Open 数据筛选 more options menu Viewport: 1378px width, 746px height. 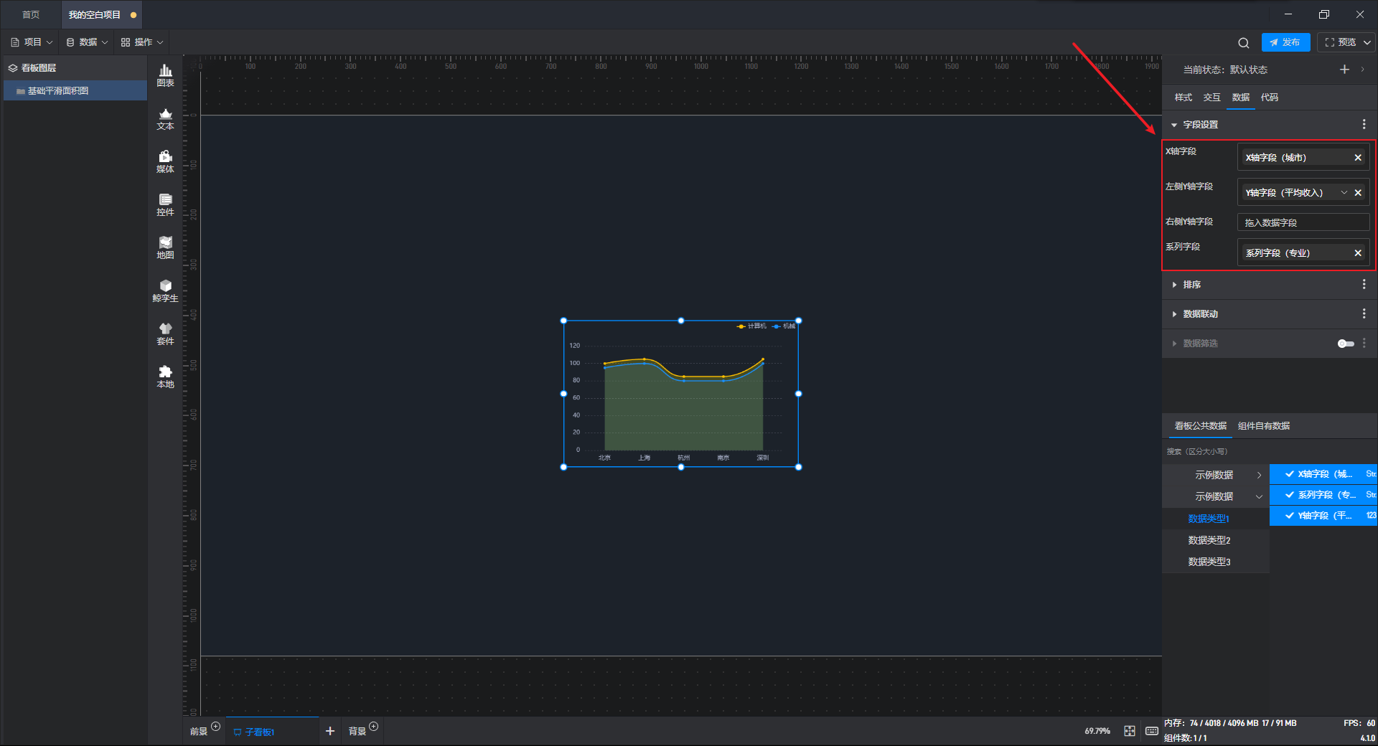pyautogui.click(x=1364, y=344)
